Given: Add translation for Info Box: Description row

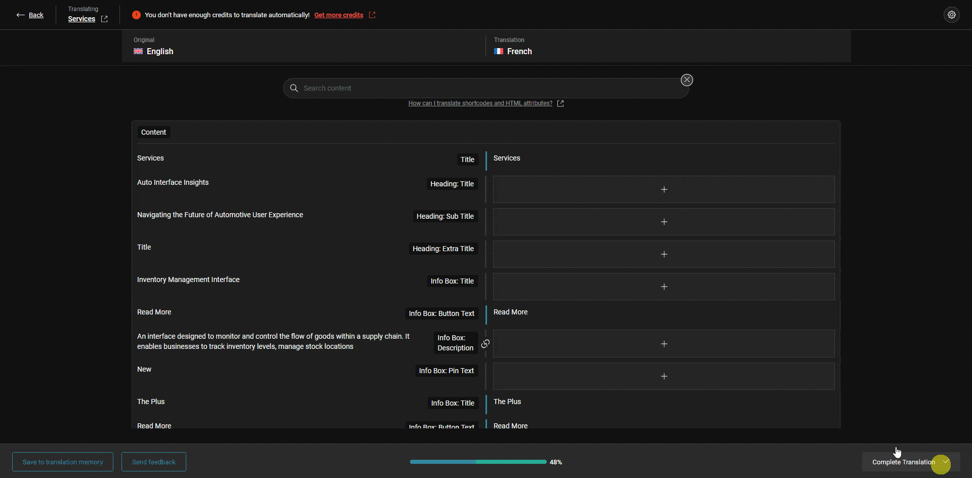Looking at the screenshot, I should click(664, 344).
